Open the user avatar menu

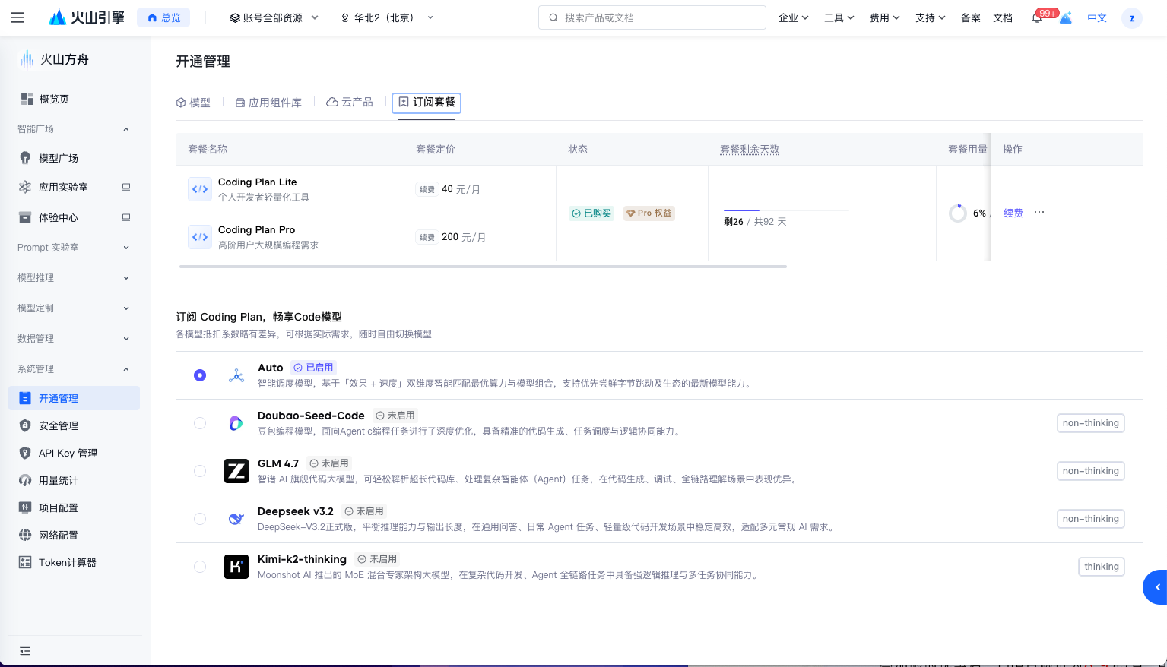click(1131, 18)
